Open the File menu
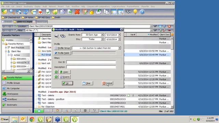 click(x=3, y=6)
